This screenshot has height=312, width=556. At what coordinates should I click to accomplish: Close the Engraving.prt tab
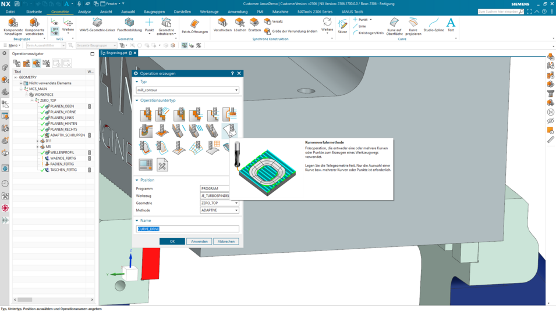point(134,53)
